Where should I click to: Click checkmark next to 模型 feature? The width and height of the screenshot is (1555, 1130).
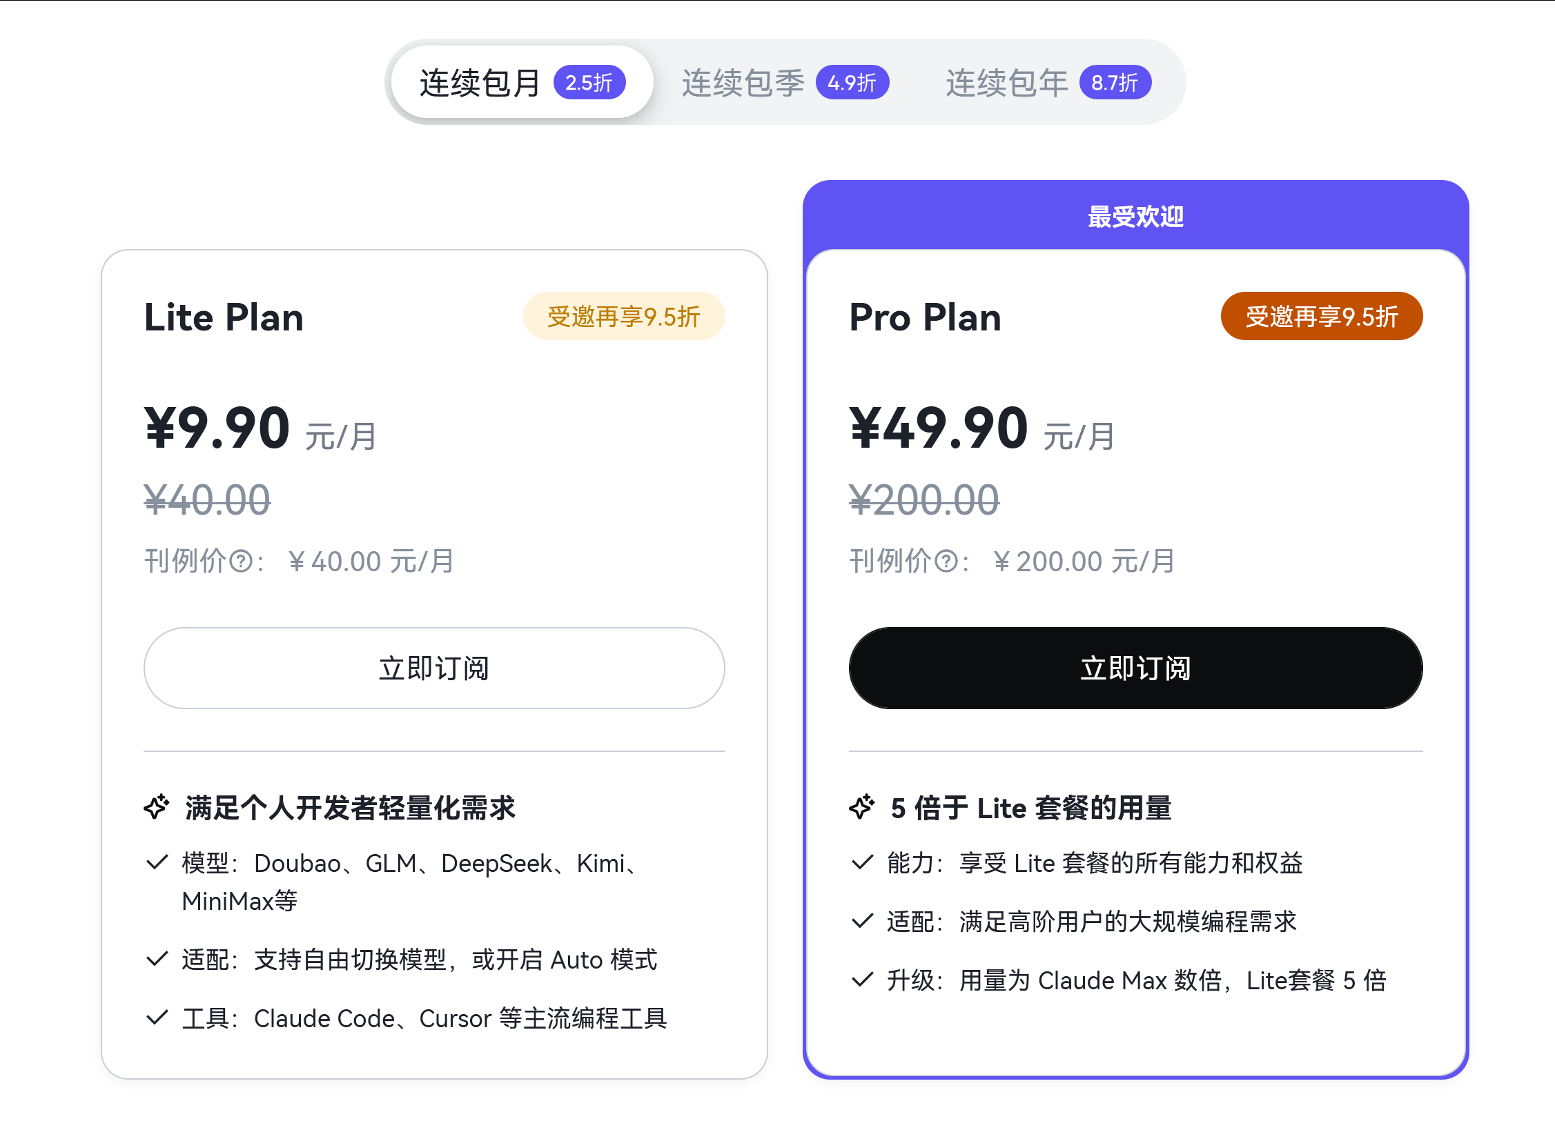(x=157, y=862)
